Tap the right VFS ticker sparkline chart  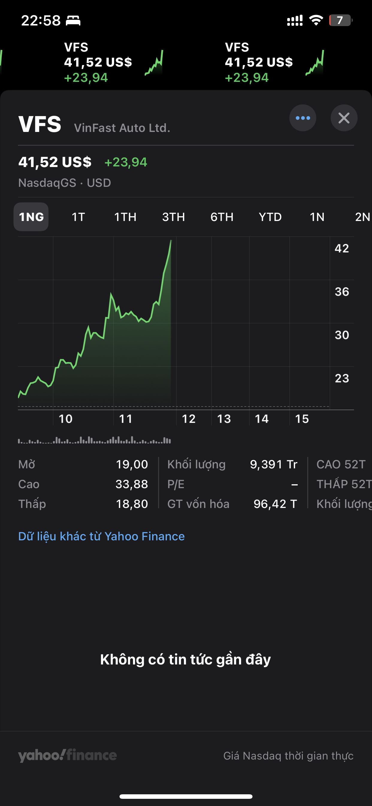314,63
